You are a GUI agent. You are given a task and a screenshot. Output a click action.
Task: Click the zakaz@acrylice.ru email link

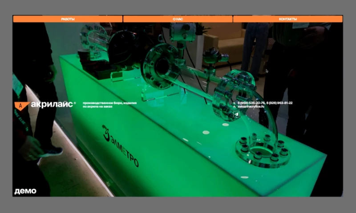pos(251,107)
